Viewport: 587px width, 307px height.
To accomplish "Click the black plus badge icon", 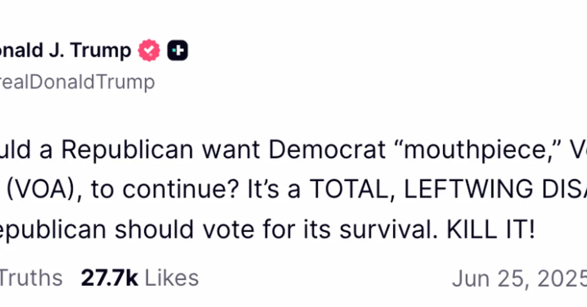I will [178, 51].
